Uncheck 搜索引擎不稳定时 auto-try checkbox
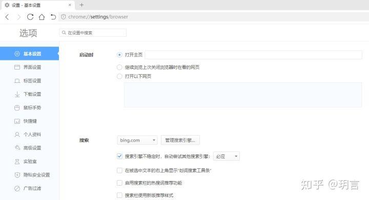The width and height of the screenshot is (369, 200). pyautogui.click(x=119, y=157)
